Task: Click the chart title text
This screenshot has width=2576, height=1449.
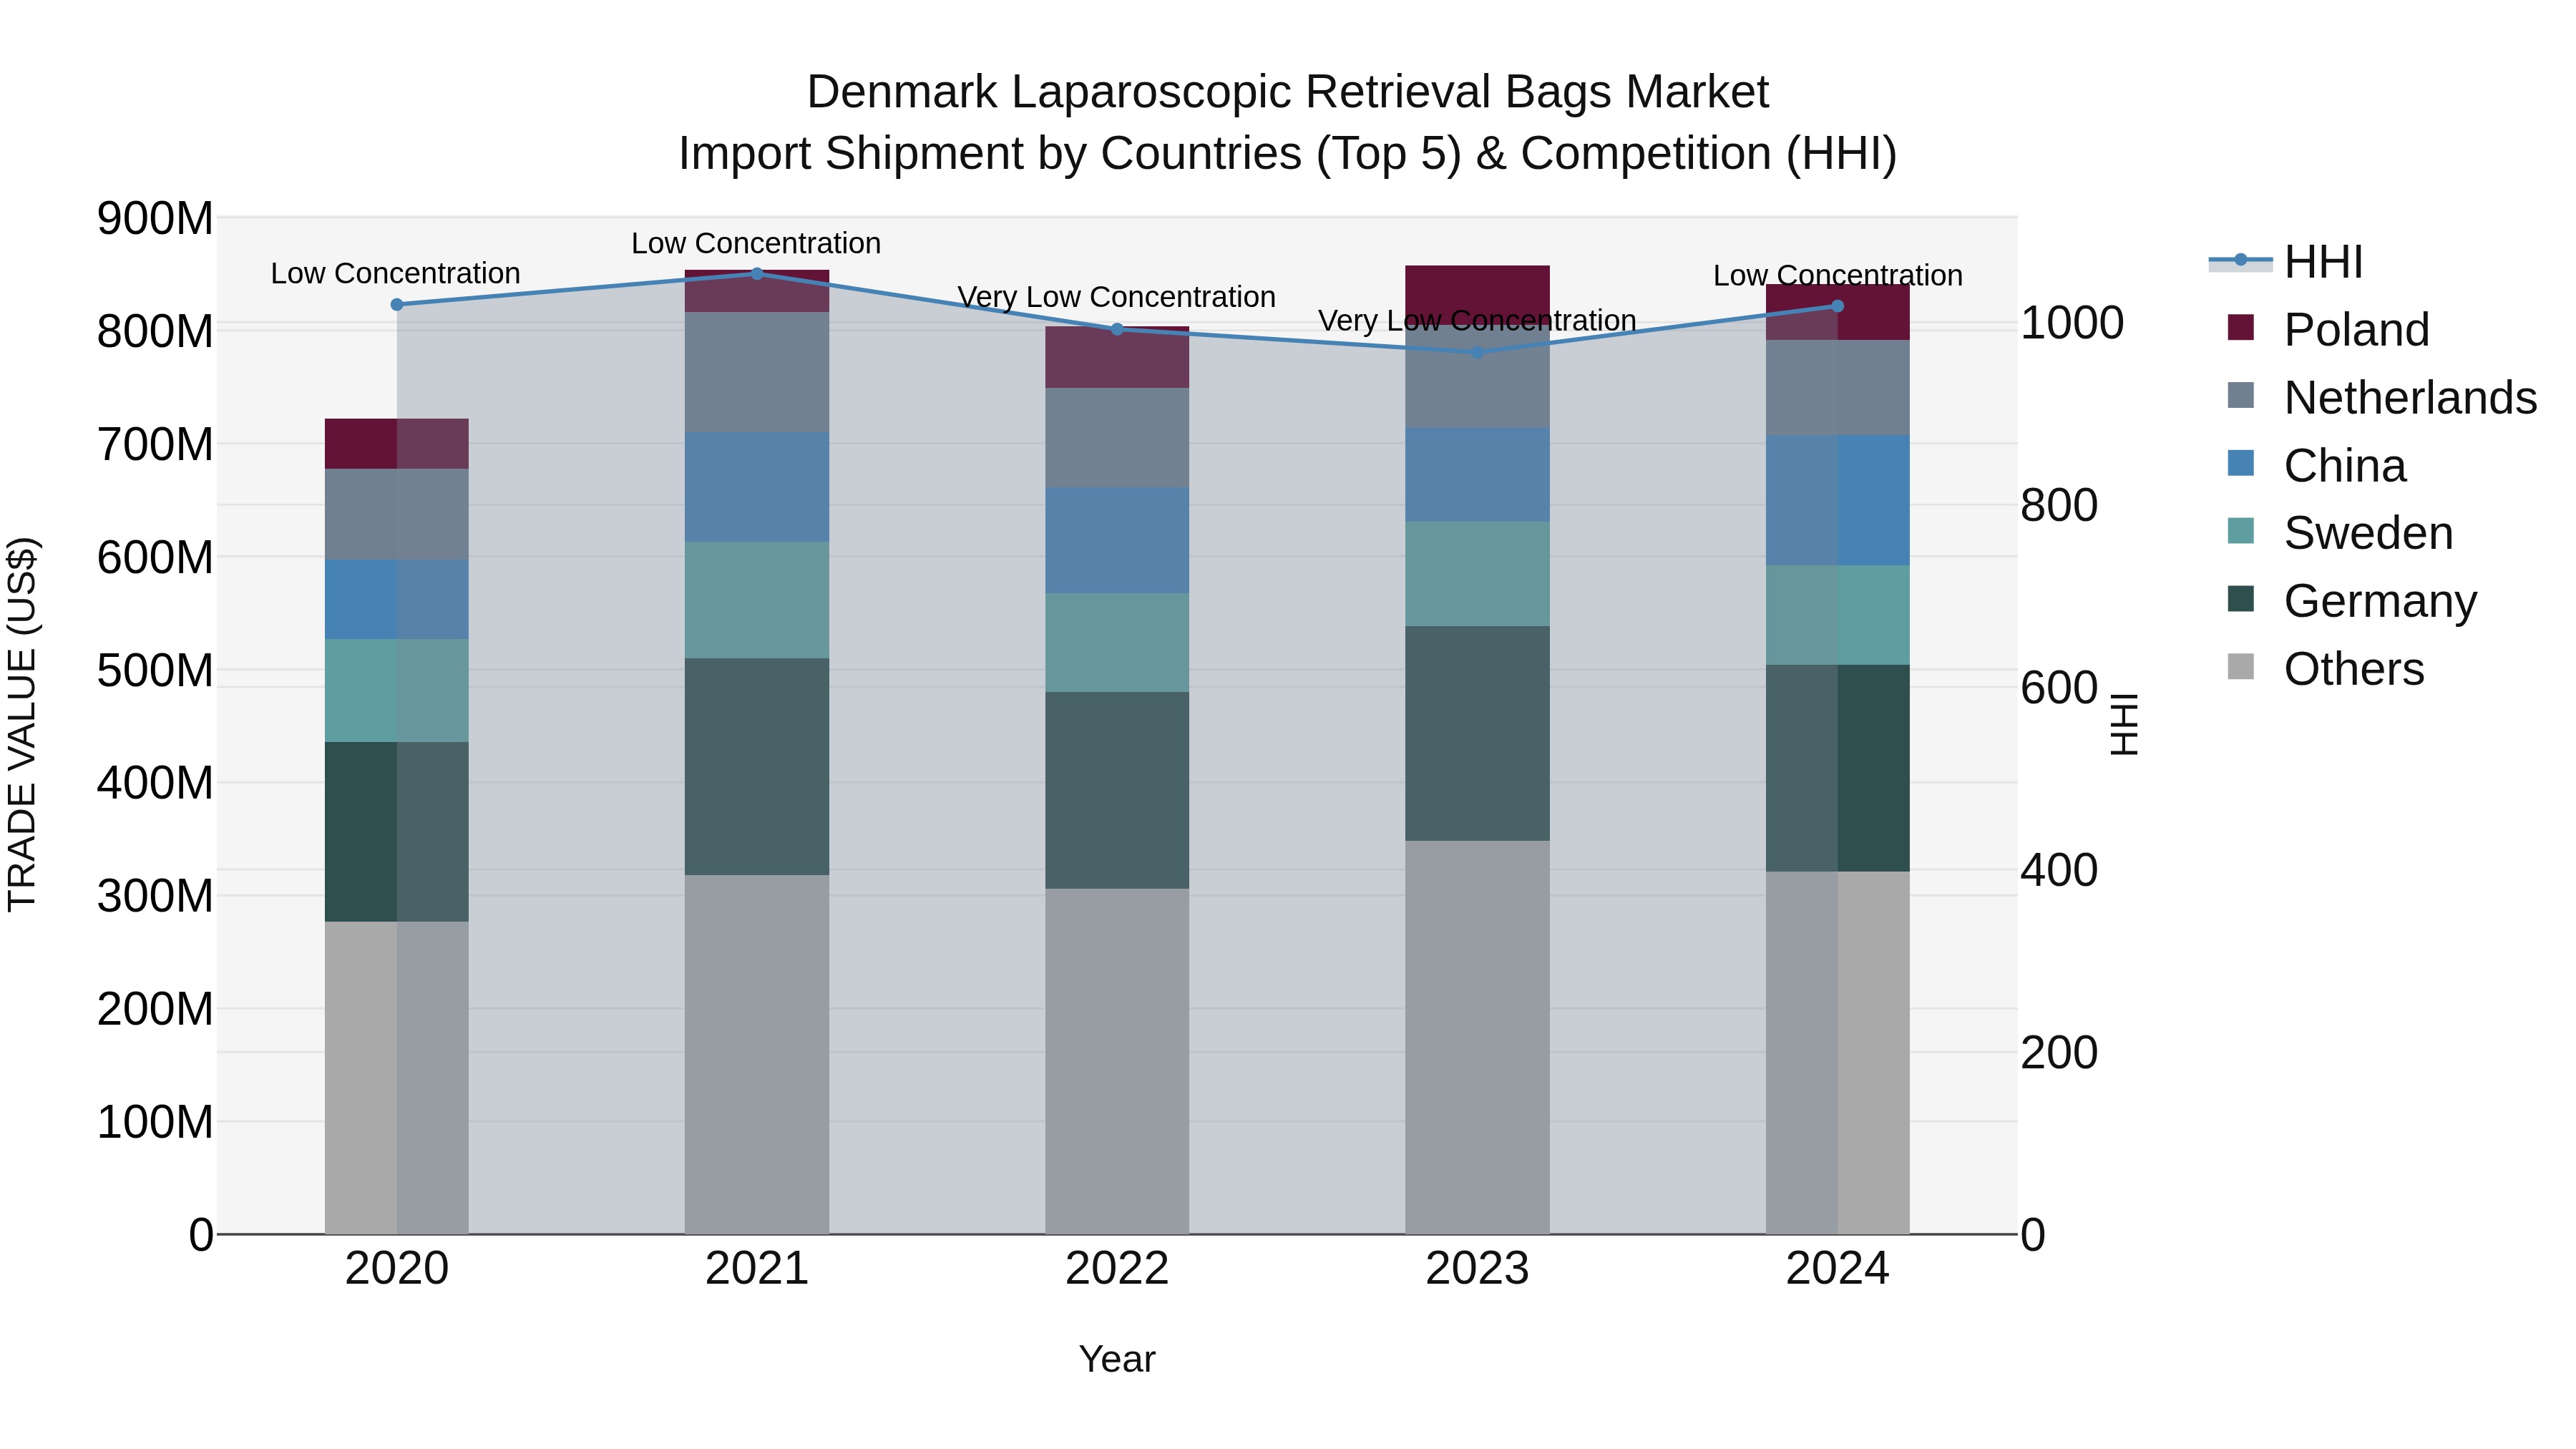Action: (x=1288, y=122)
